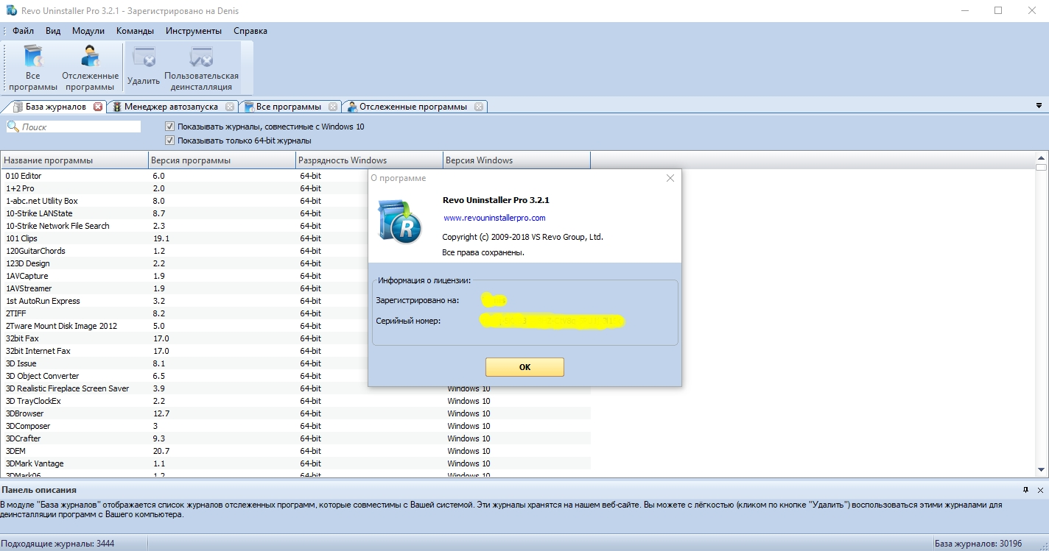Open the Инструменты menu

pos(194,31)
